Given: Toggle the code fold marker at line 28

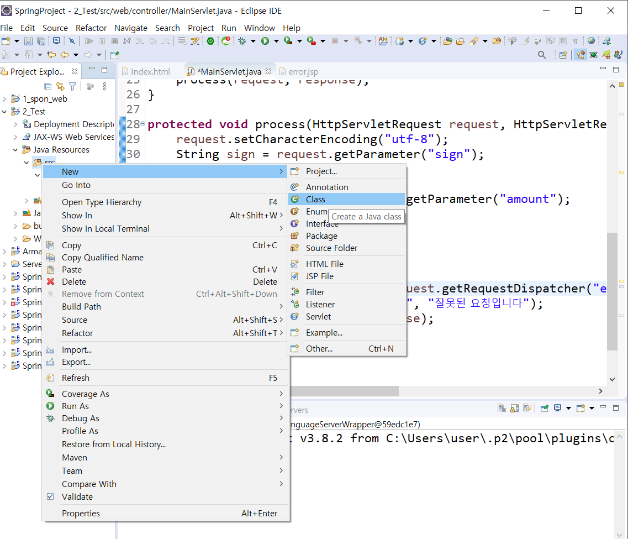Looking at the screenshot, I should pos(143,124).
